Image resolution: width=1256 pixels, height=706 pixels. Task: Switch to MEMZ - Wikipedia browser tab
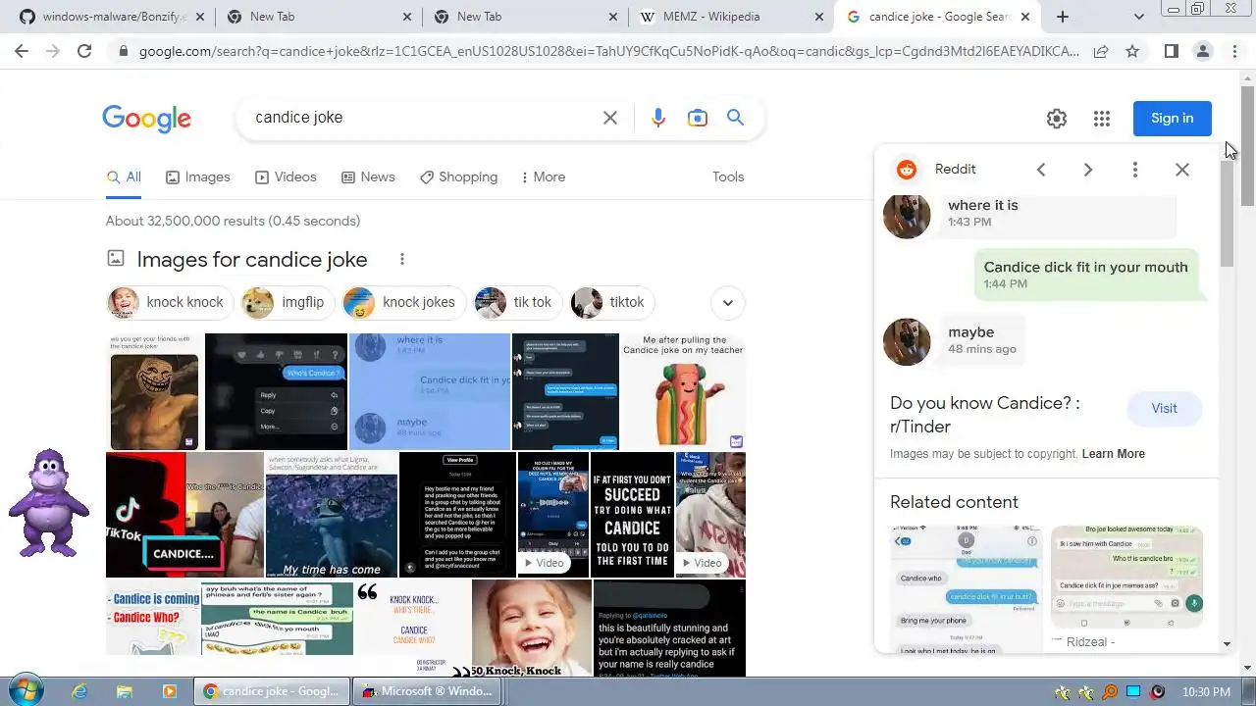point(731,17)
